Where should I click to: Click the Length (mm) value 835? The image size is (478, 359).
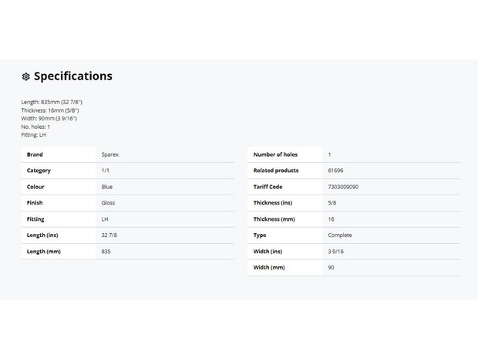click(106, 252)
